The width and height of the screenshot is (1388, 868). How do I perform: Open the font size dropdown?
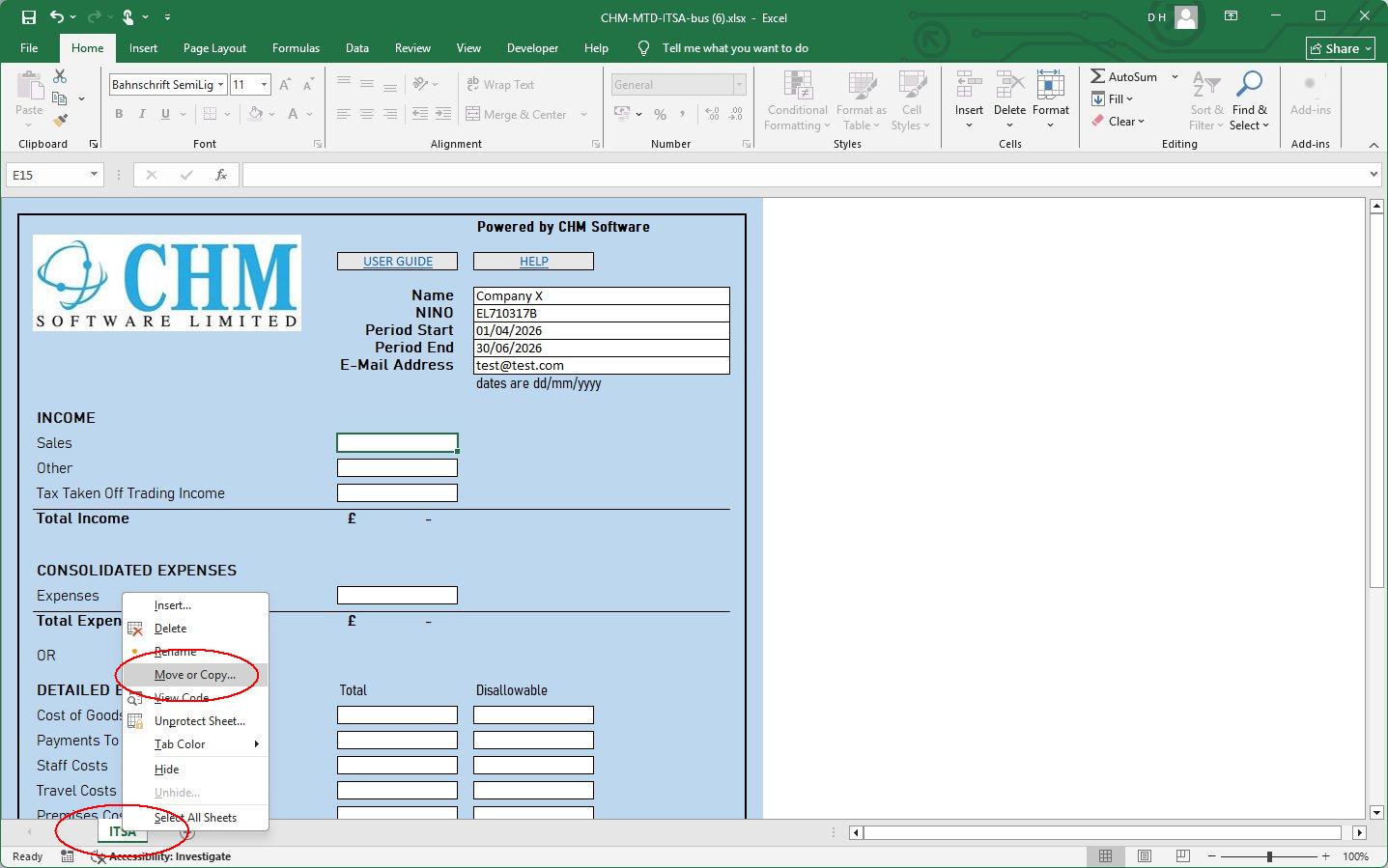[x=264, y=85]
